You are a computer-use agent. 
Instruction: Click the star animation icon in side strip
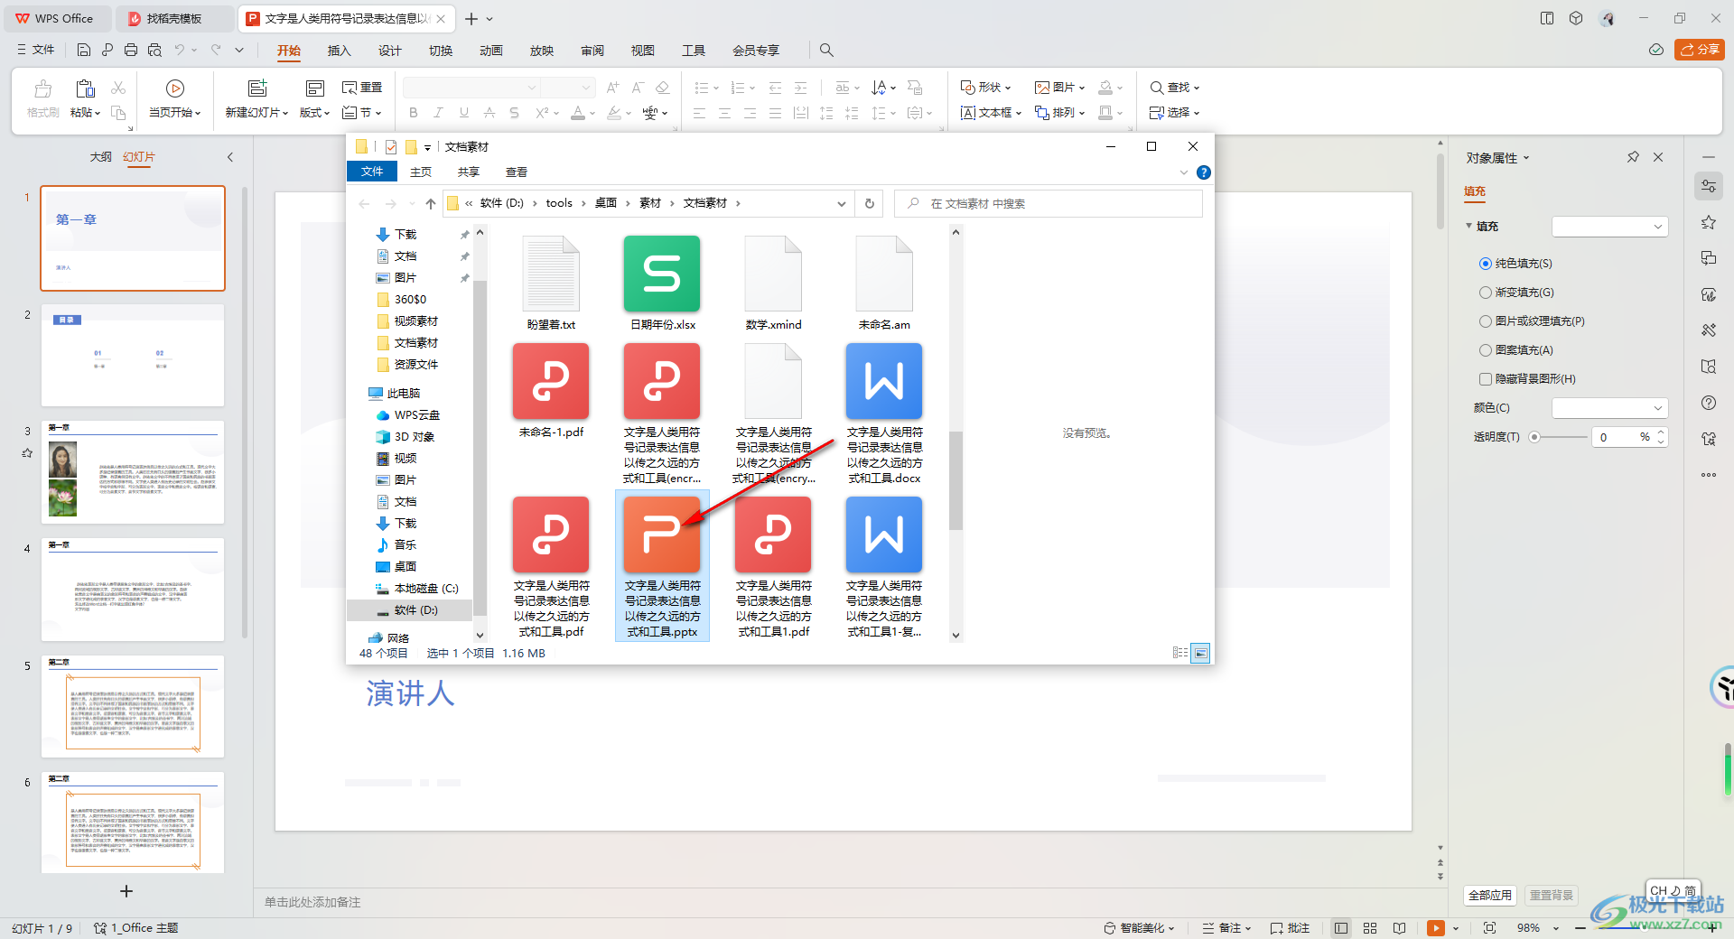(1708, 222)
